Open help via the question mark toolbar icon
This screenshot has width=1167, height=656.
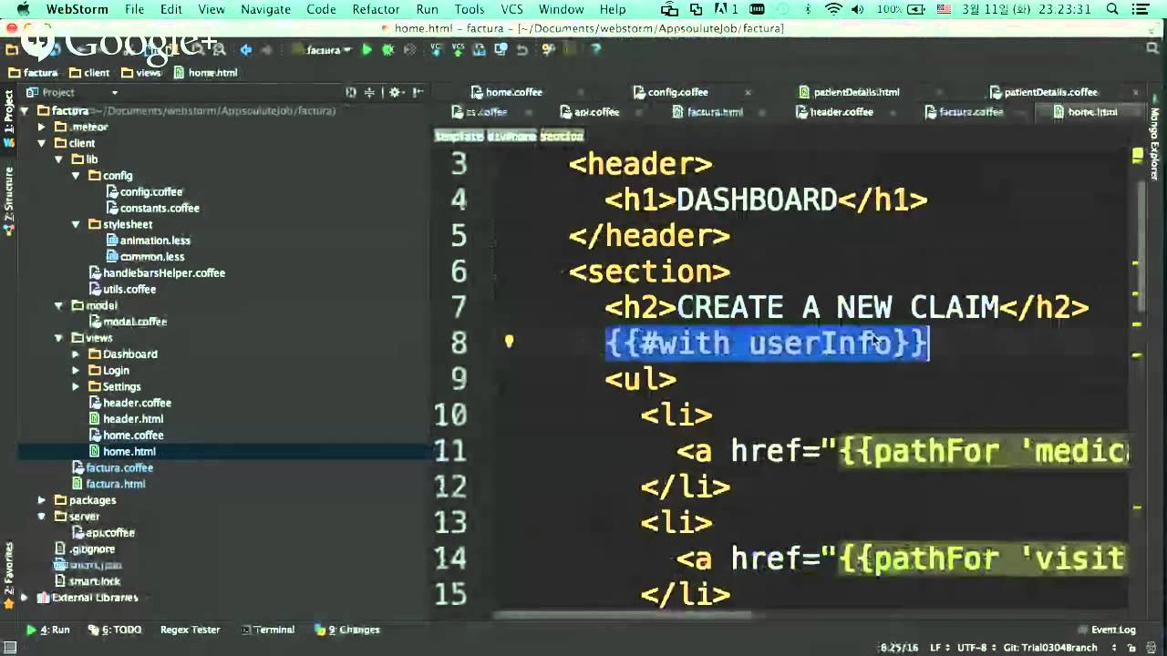click(x=596, y=50)
